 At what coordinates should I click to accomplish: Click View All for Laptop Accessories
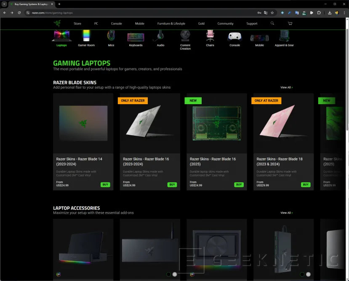click(286, 213)
